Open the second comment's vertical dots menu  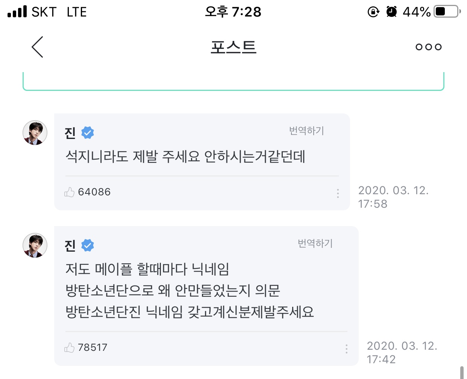point(346,349)
